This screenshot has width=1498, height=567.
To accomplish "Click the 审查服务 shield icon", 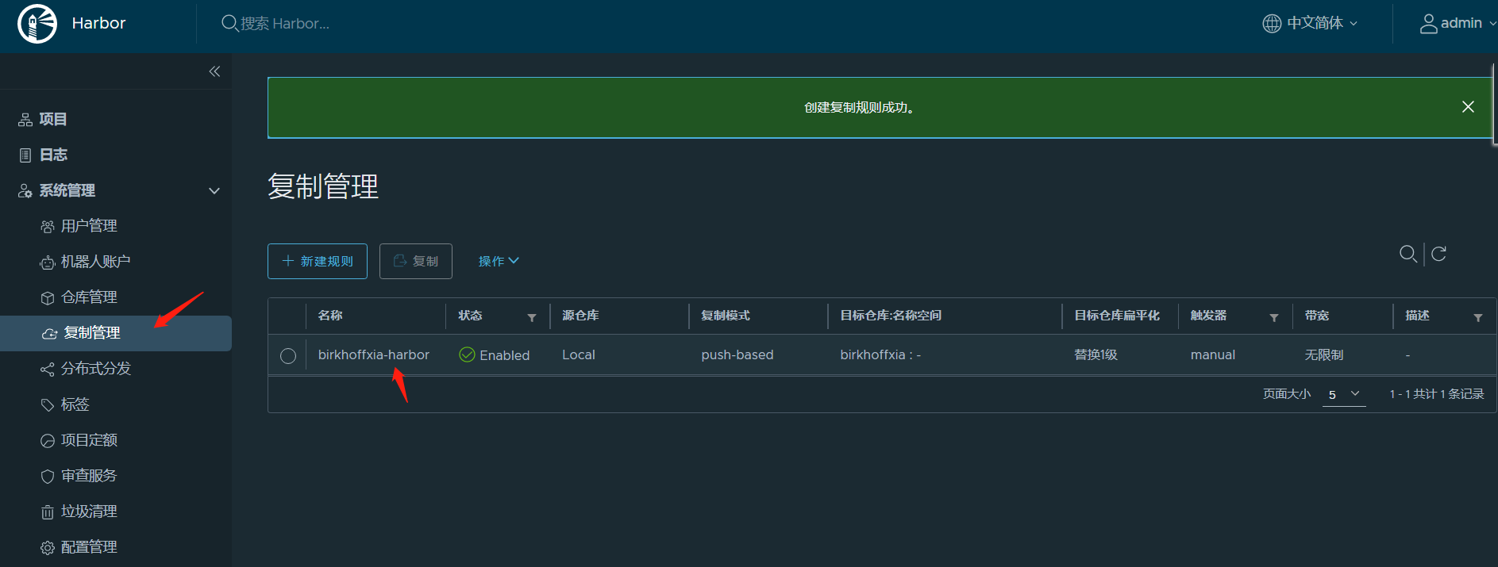I will click(x=48, y=477).
